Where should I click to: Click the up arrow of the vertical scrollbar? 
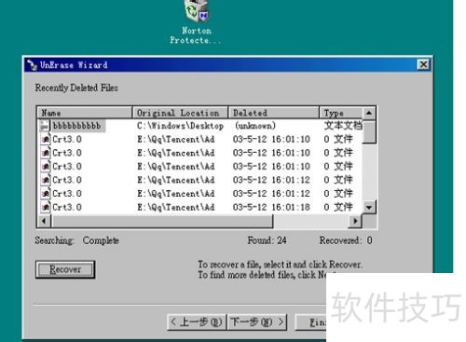[x=369, y=113]
